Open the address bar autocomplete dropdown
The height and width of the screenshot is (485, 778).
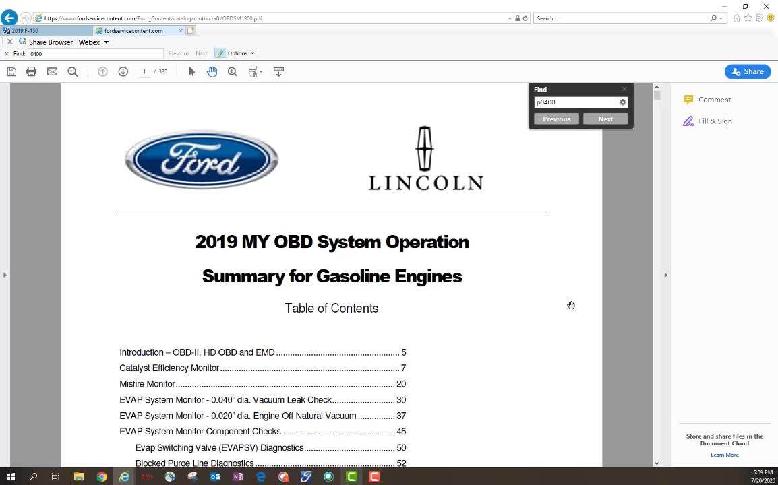[510, 18]
